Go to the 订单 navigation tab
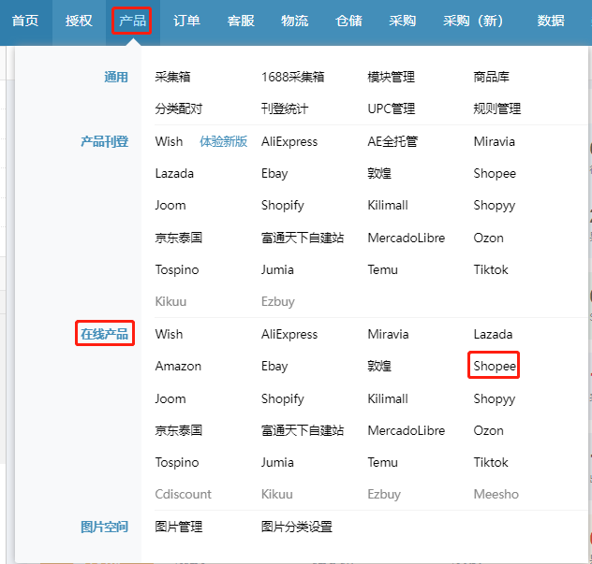The height and width of the screenshot is (564, 592). tap(186, 21)
